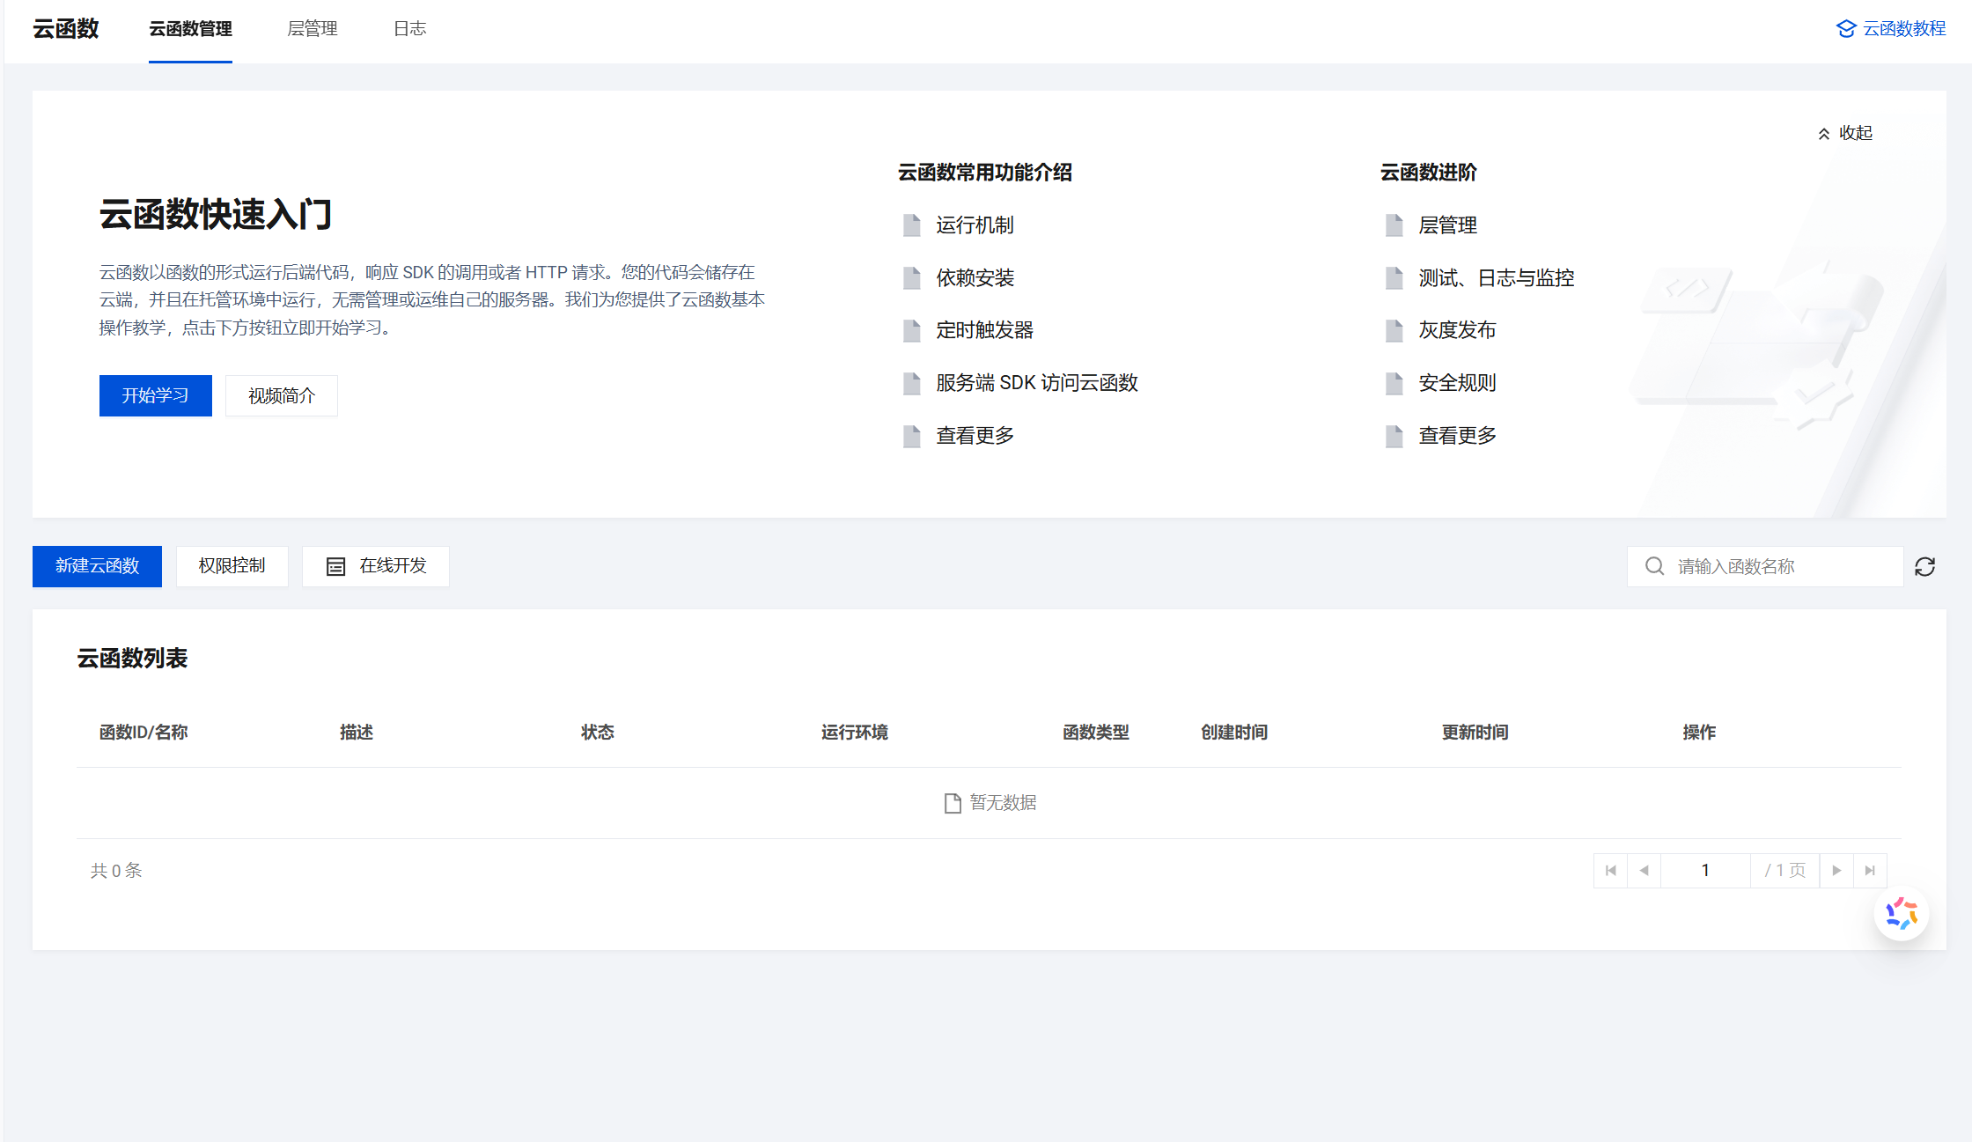This screenshot has height=1142, width=1972.
Task: Click the 创建时间 column header
Action: pyautogui.click(x=1234, y=733)
